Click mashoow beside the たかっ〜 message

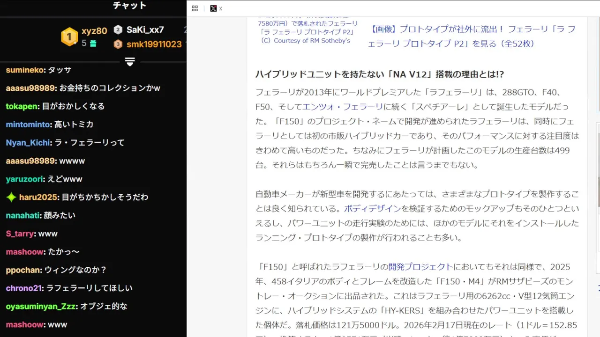click(25, 252)
